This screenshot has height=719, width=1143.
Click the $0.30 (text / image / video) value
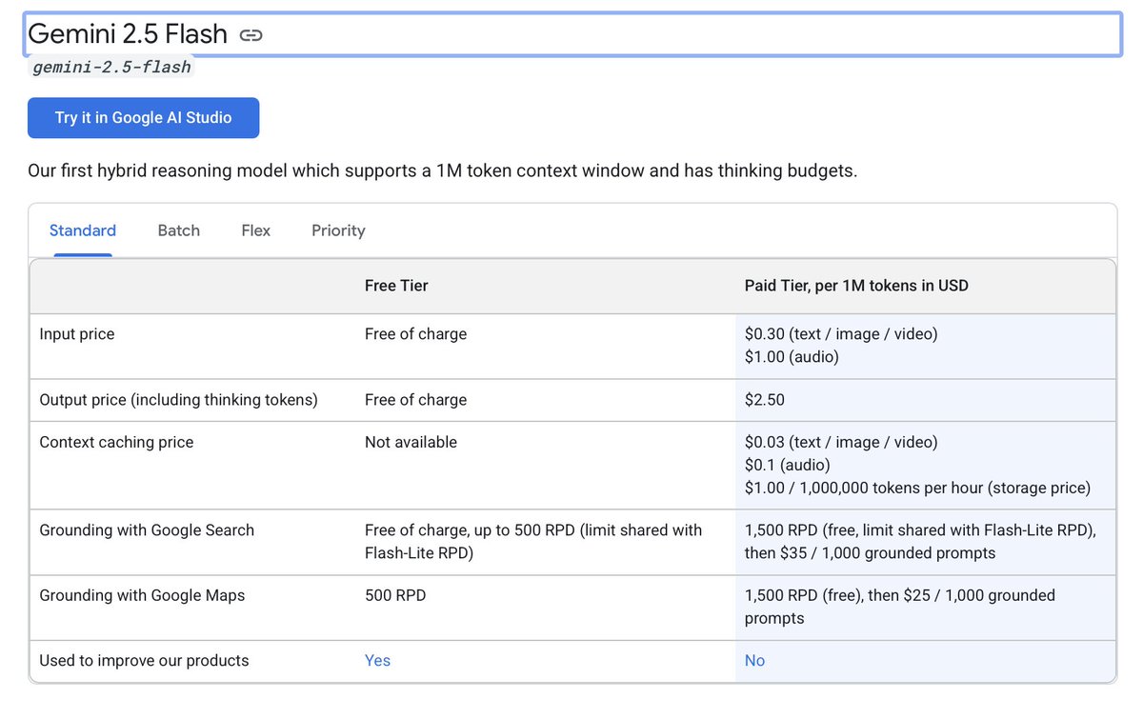pos(841,334)
